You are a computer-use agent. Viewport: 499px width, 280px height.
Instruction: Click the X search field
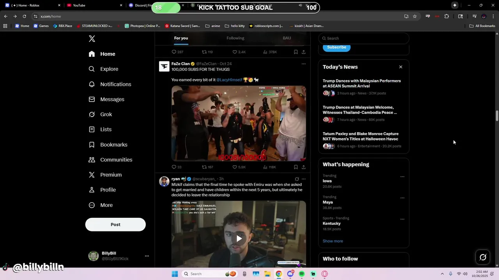[364, 38]
